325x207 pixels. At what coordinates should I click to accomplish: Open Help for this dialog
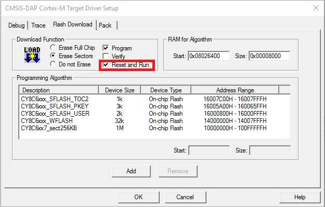[x=300, y=197]
